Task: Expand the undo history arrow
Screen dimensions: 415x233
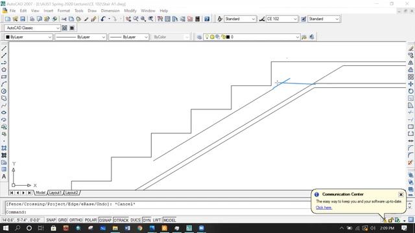Action: pyautogui.click(x=109, y=19)
